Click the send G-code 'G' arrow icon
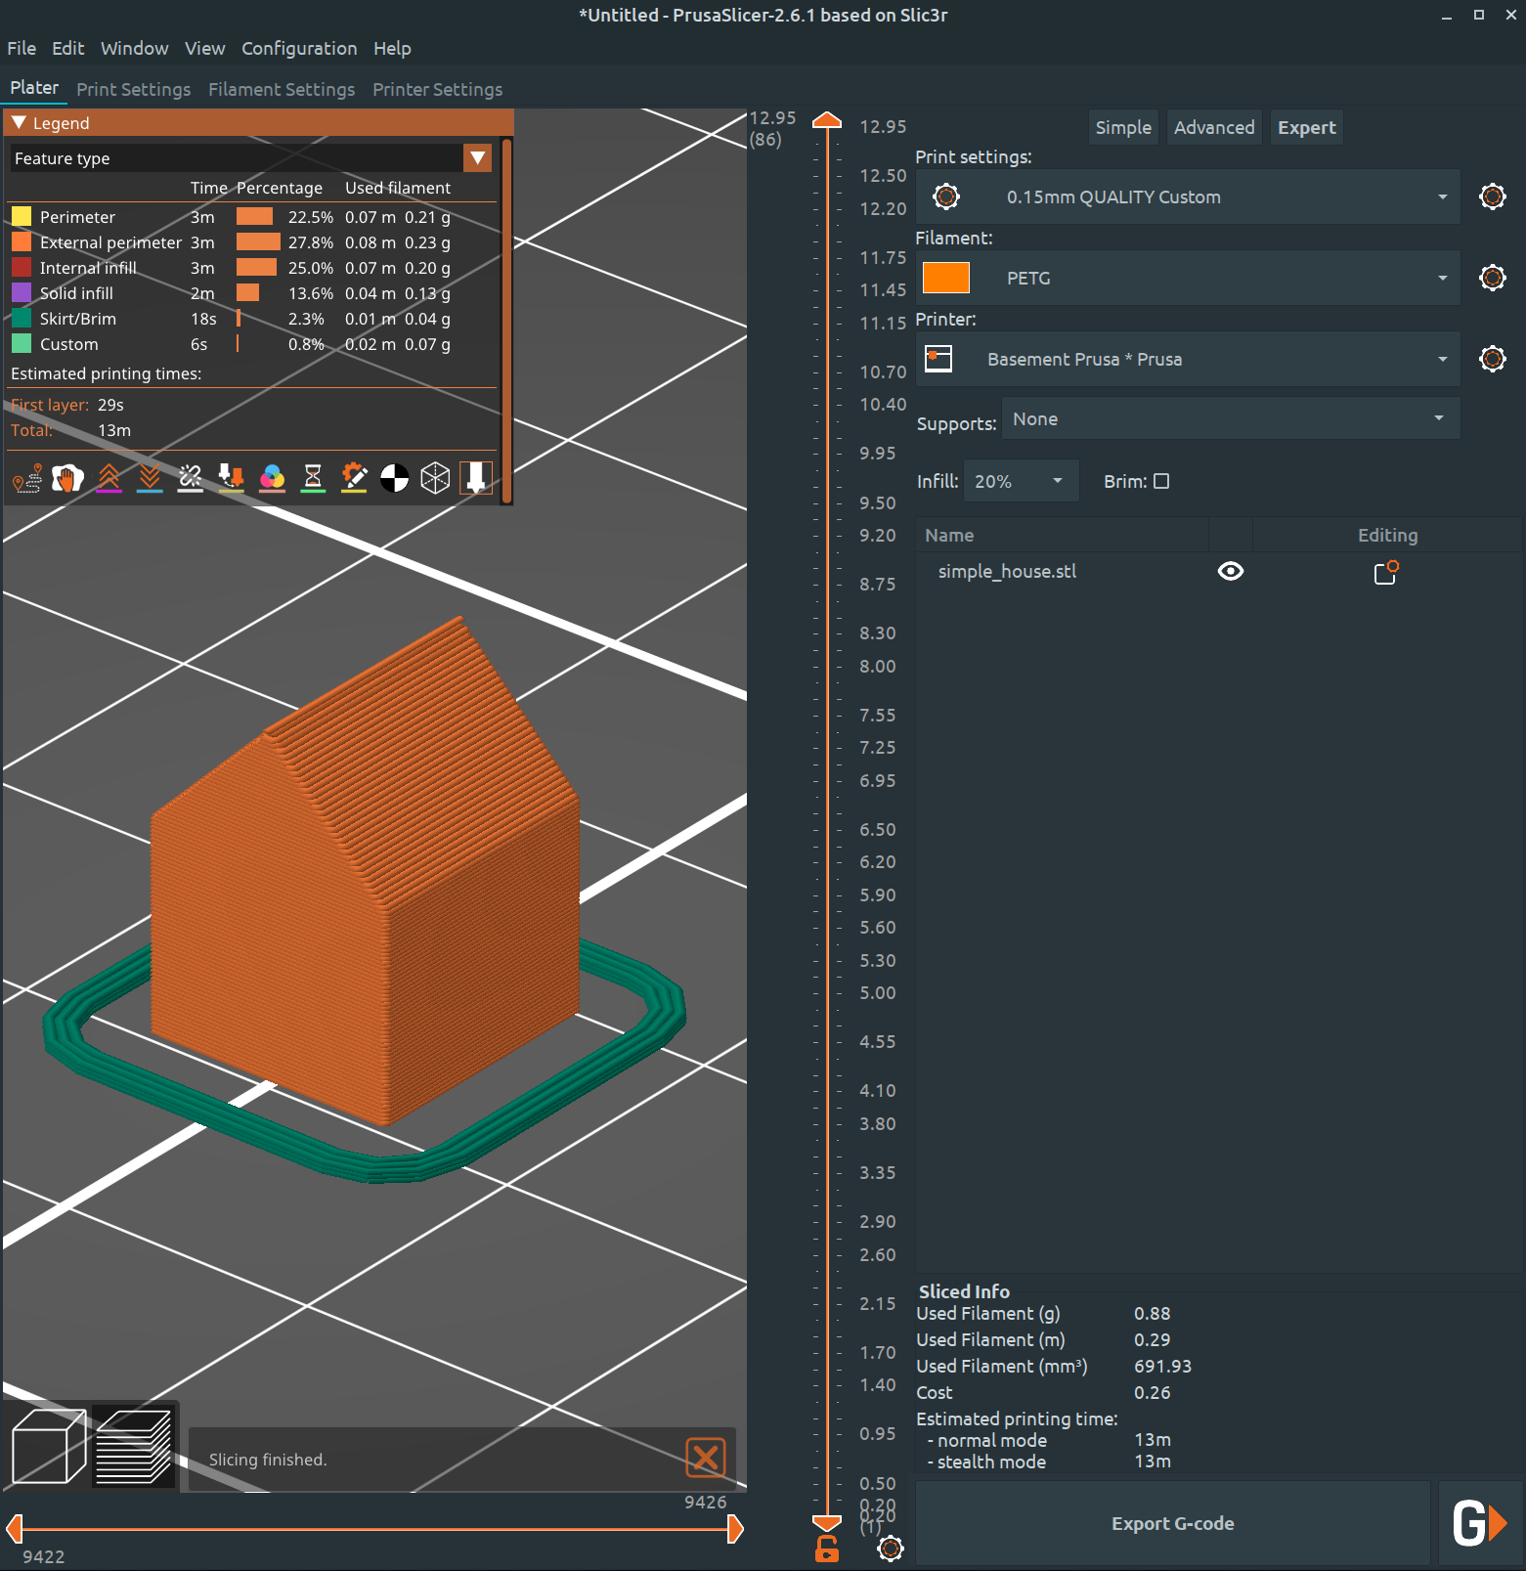1526x1571 pixels. (1478, 1523)
